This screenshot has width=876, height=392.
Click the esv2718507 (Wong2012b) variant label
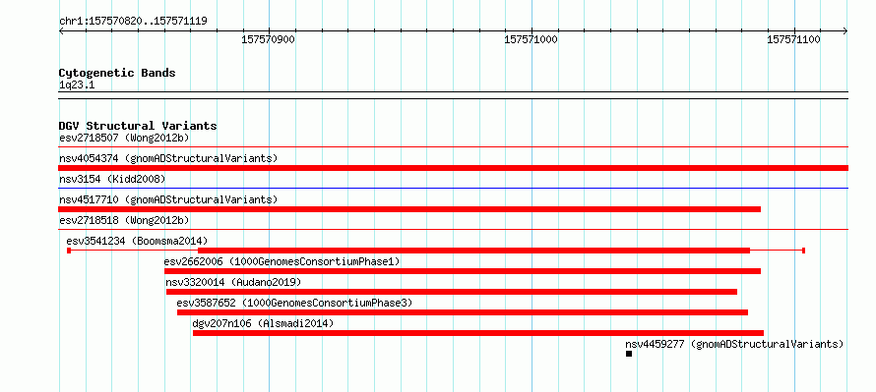pos(124,138)
